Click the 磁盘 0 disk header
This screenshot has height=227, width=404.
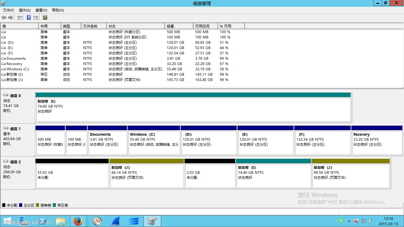[17, 107]
